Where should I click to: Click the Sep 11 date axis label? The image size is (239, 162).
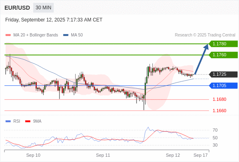tap(103, 155)
